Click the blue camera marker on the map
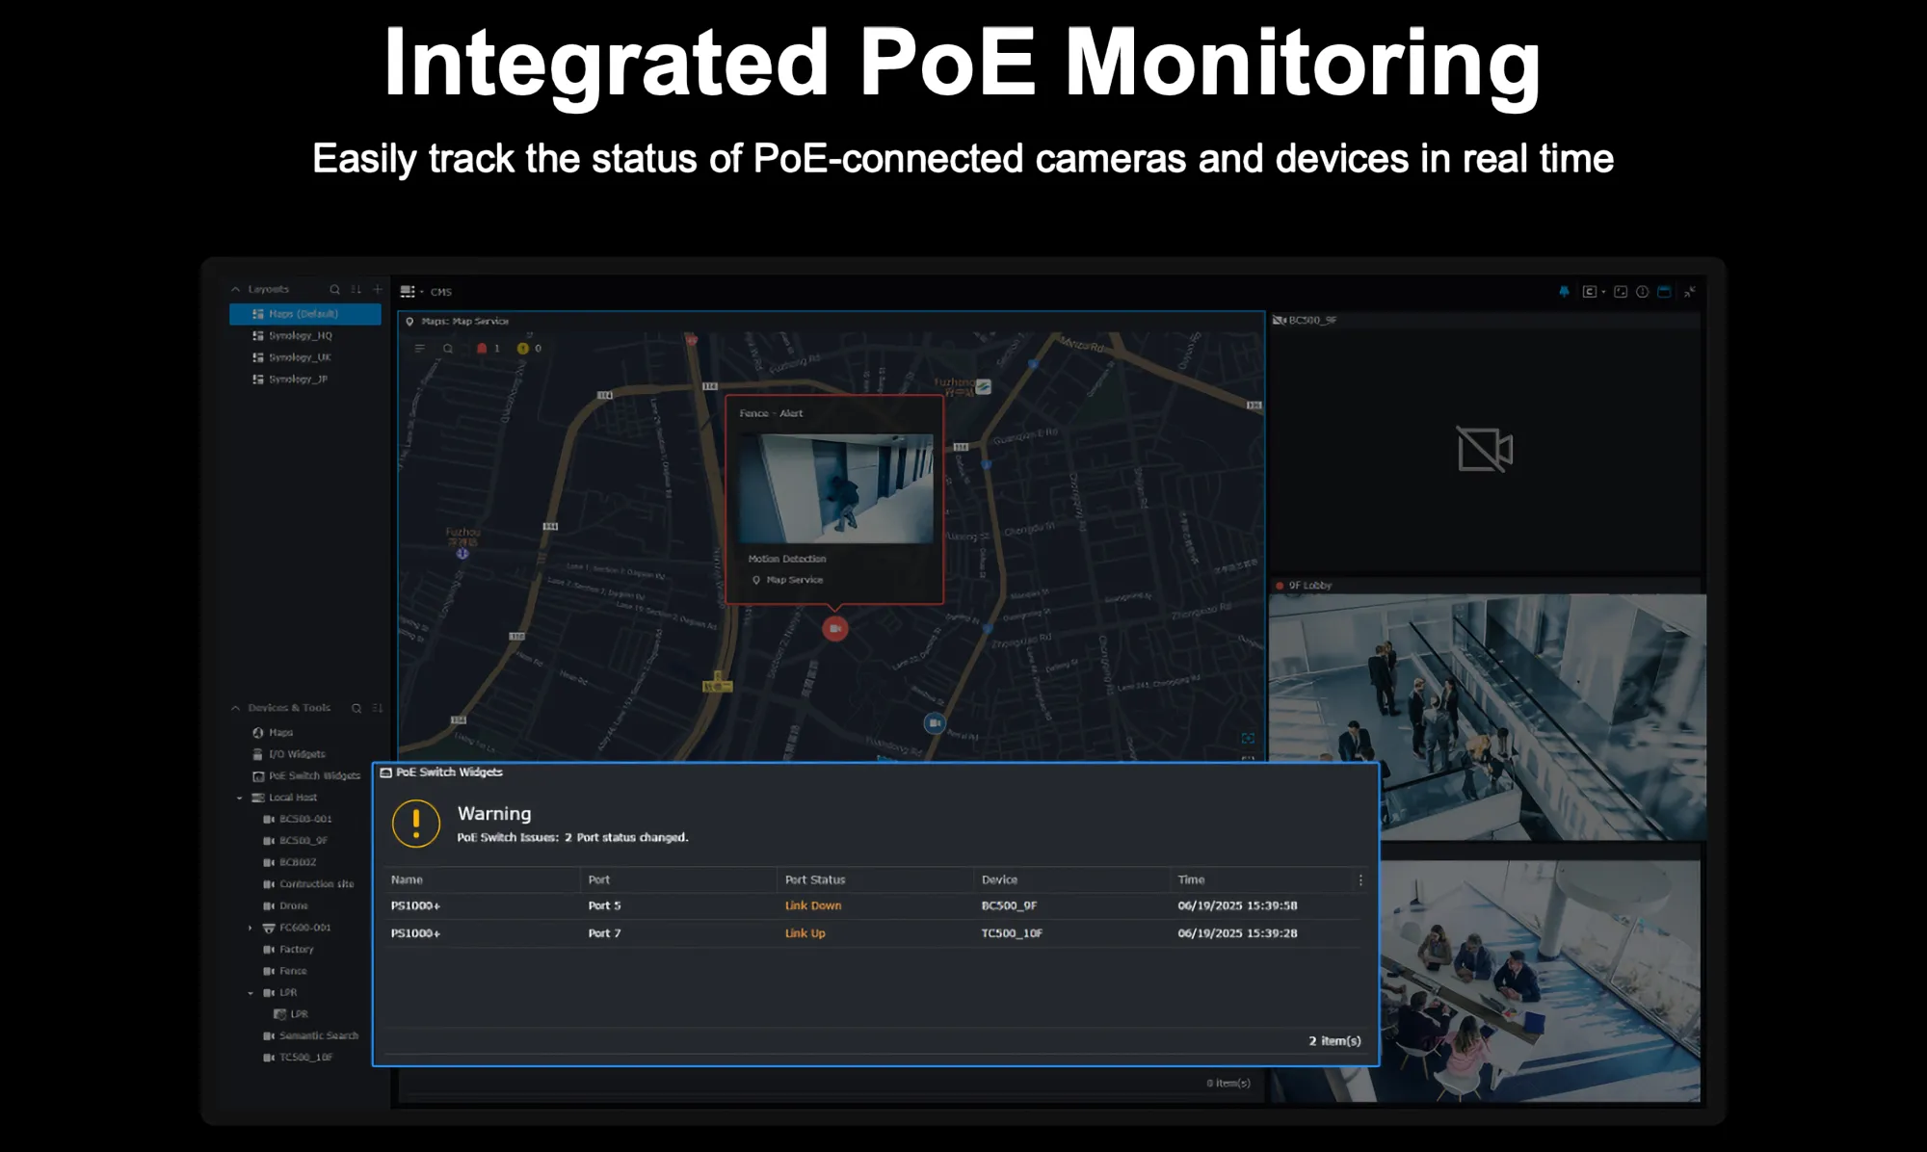 click(934, 722)
